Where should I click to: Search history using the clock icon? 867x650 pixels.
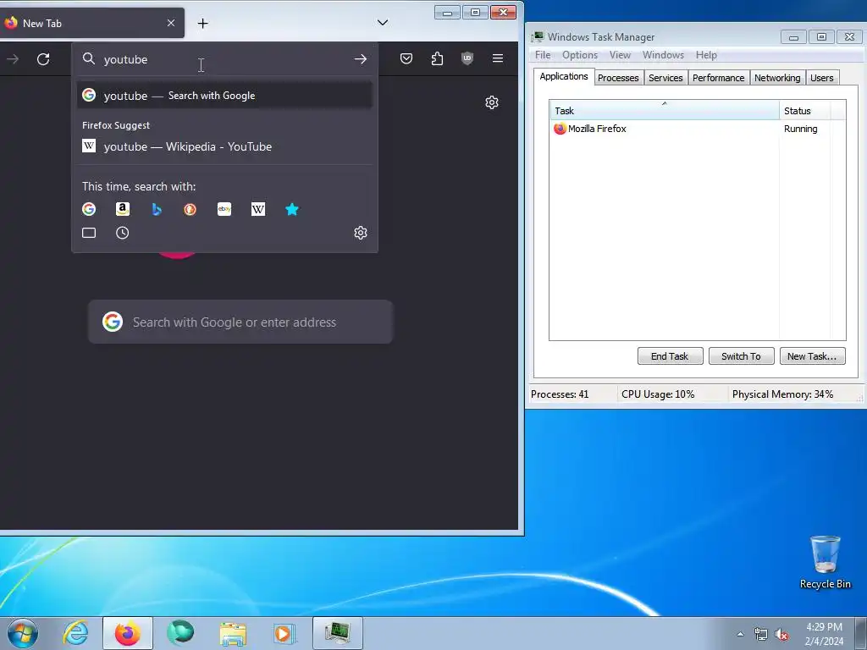coord(123,233)
